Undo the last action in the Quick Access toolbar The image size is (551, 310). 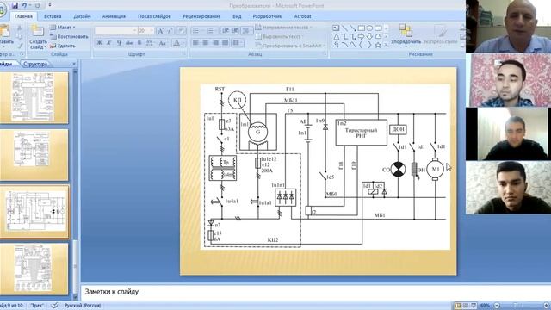click(x=24, y=6)
